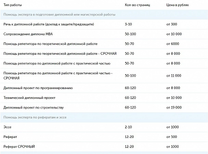Click the 'Цена в рублях' column header
The image size is (208, 154).
click(x=177, y=5)
